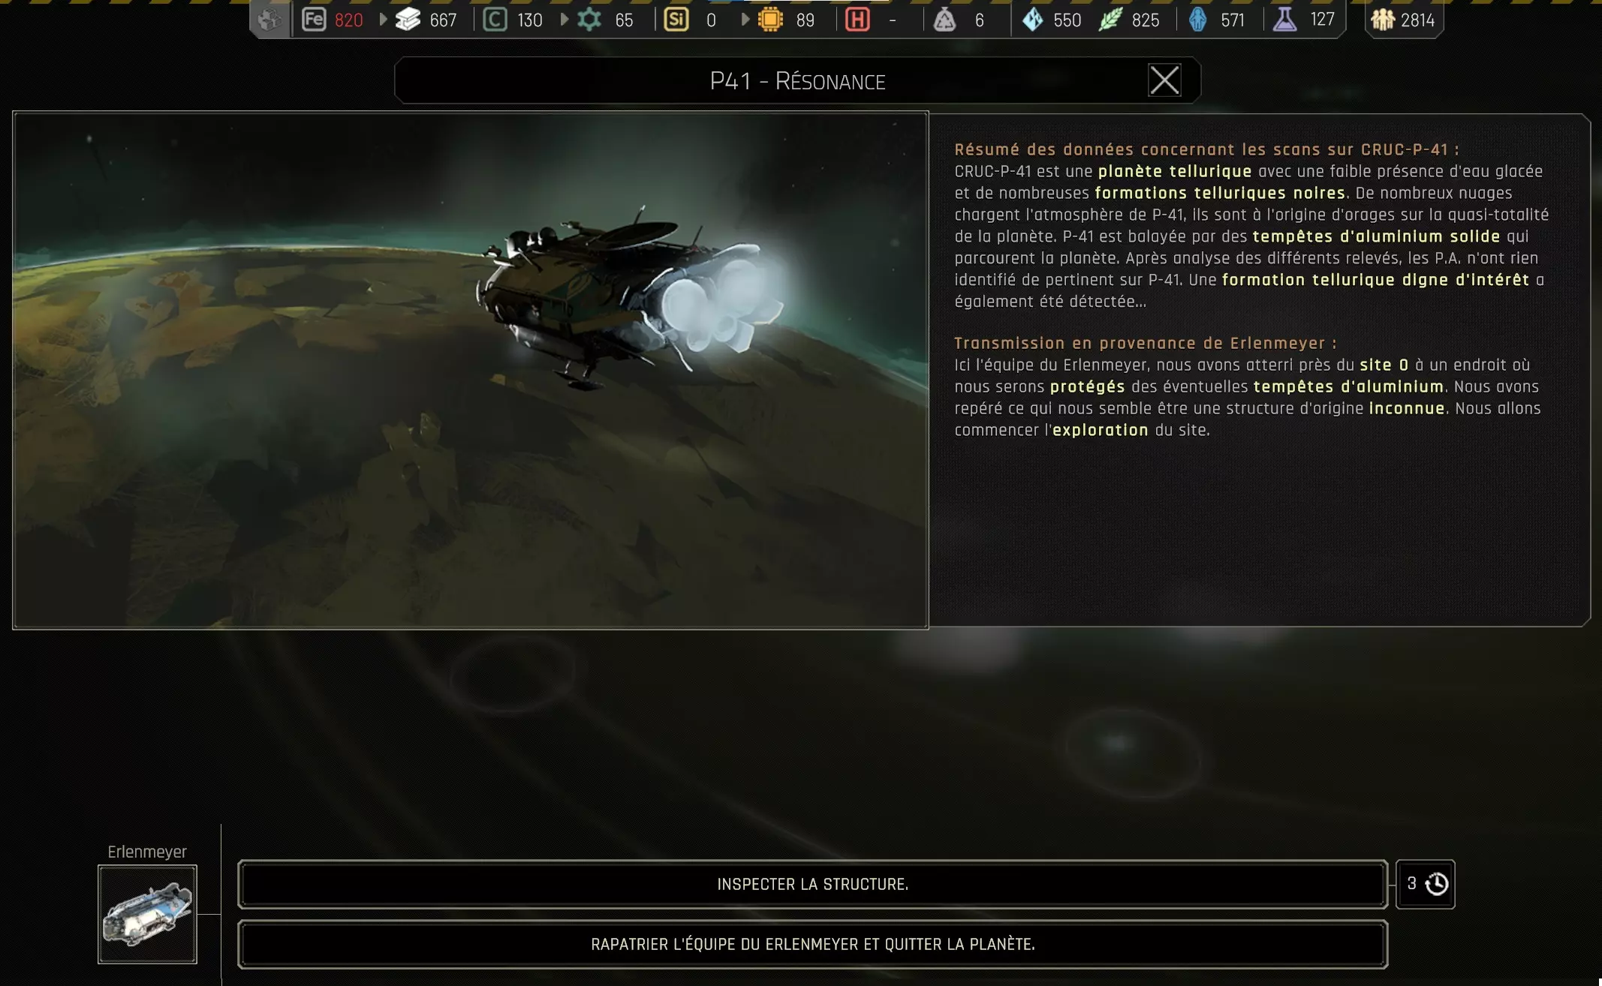Expand the arrow between silicon and microchips
The height and width of the screenshot is (986, 1602).
point(745,20)
